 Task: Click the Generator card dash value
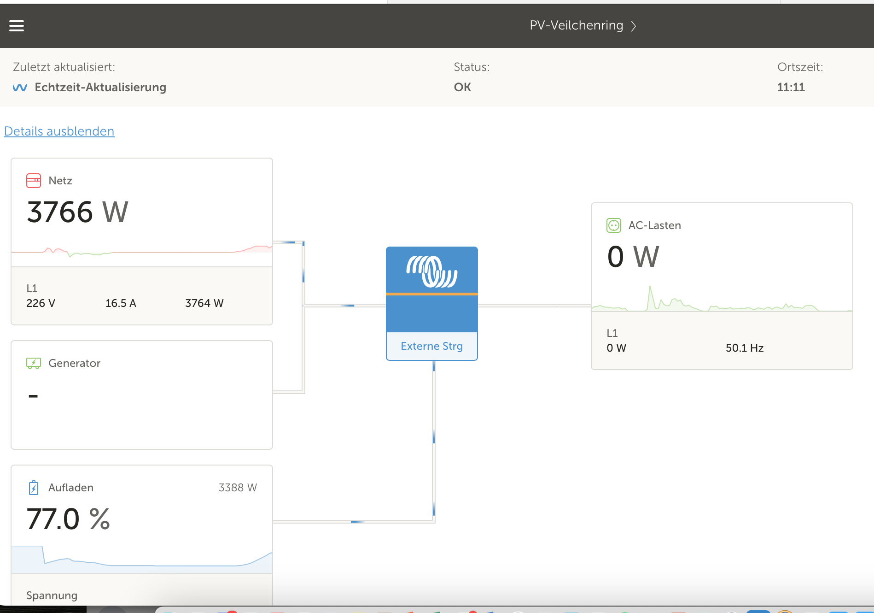pos(33,396)
